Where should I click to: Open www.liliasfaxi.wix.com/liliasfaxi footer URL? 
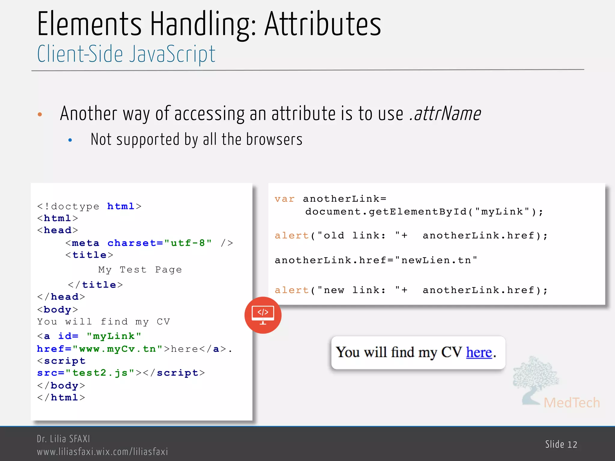102,452
